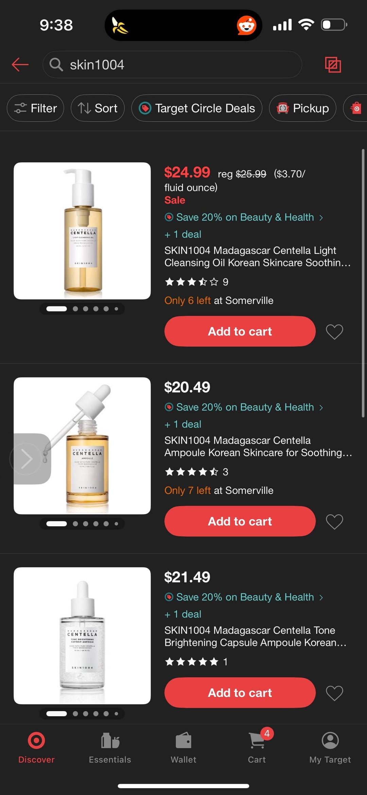Open the Tone Brightening Capsule Ampoule thumbnail

82,635
